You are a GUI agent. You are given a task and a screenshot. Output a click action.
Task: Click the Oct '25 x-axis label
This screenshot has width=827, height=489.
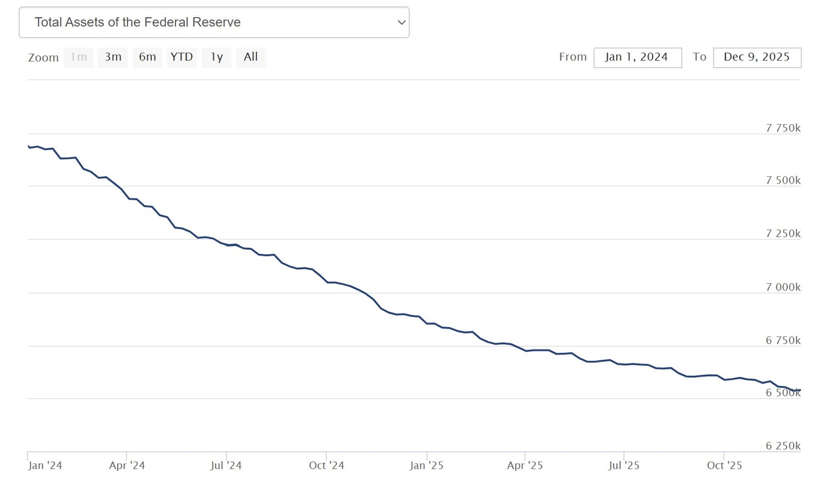pos(724,465)
